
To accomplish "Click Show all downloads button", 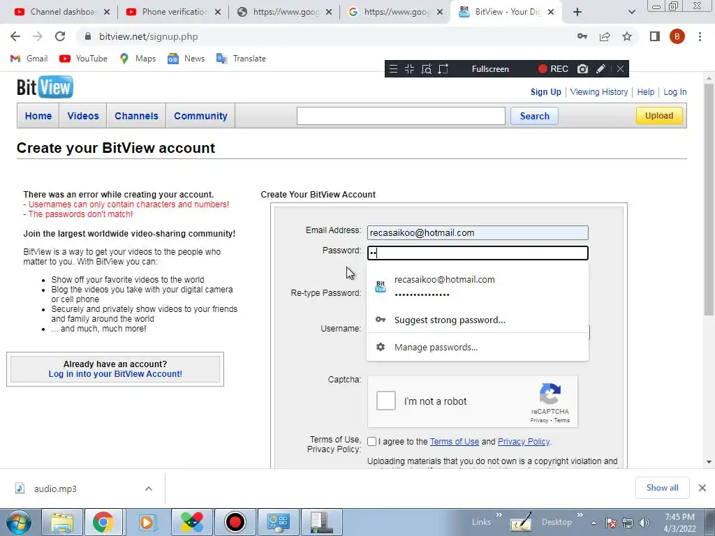I will pos(662,488).
